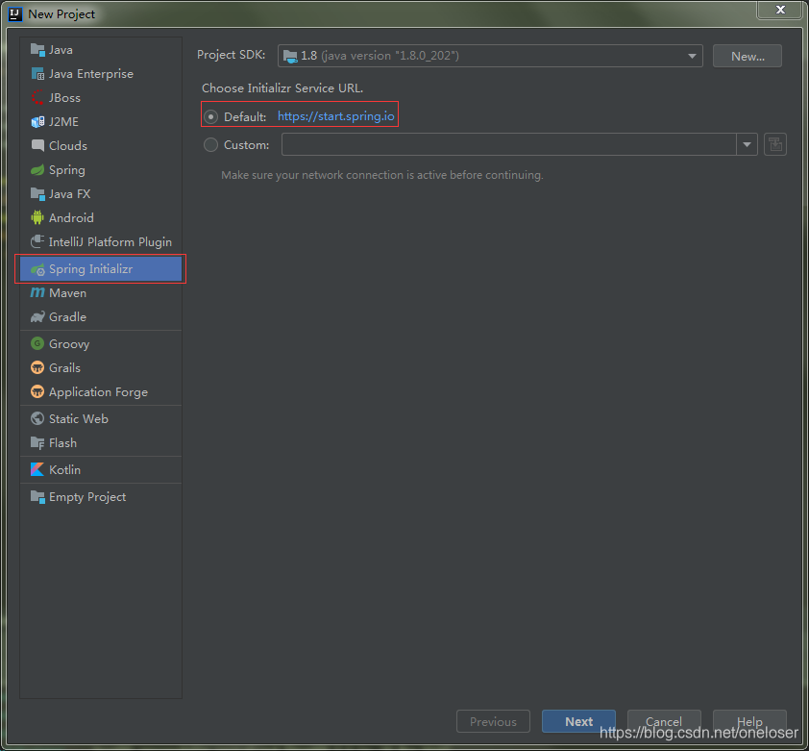Close the New Project dialog
The image size is (809, 751).
click(780, 10)
